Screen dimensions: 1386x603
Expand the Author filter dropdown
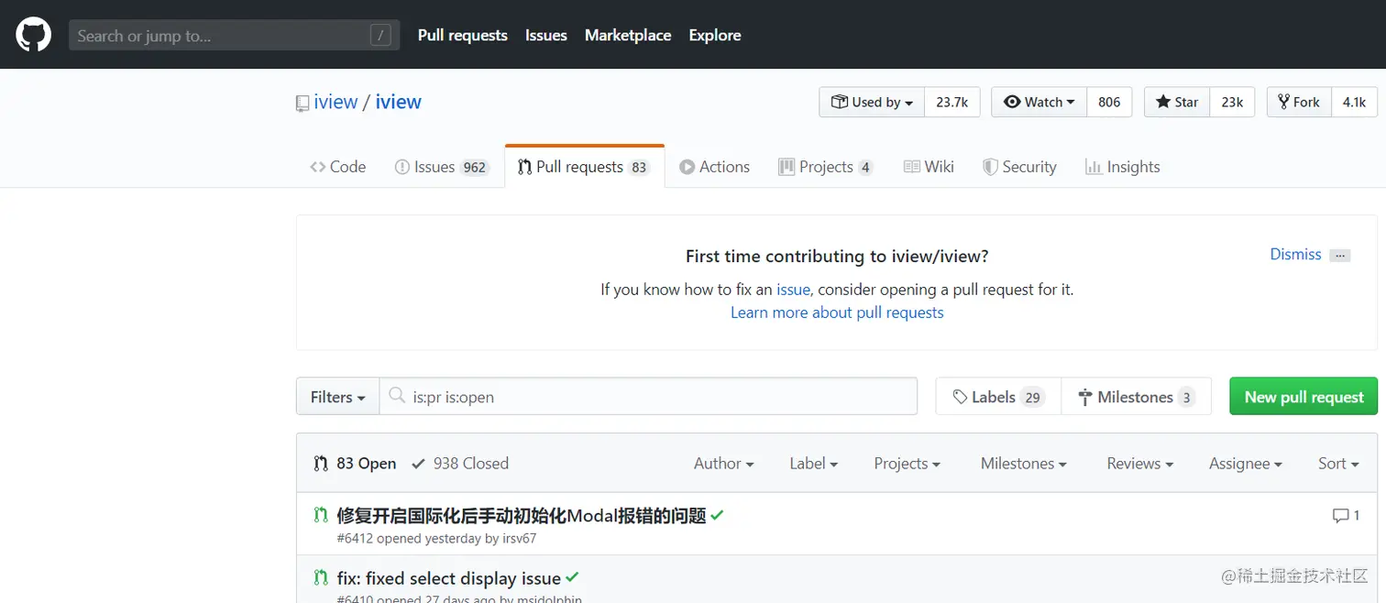tap(723, 464)
